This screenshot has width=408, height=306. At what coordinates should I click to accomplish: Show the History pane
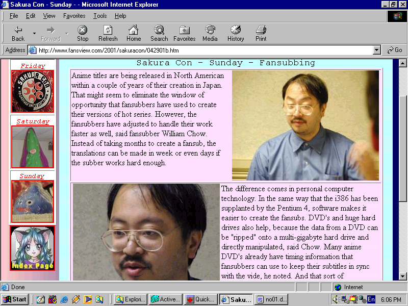pyautogui.click(x=236, y=33)
